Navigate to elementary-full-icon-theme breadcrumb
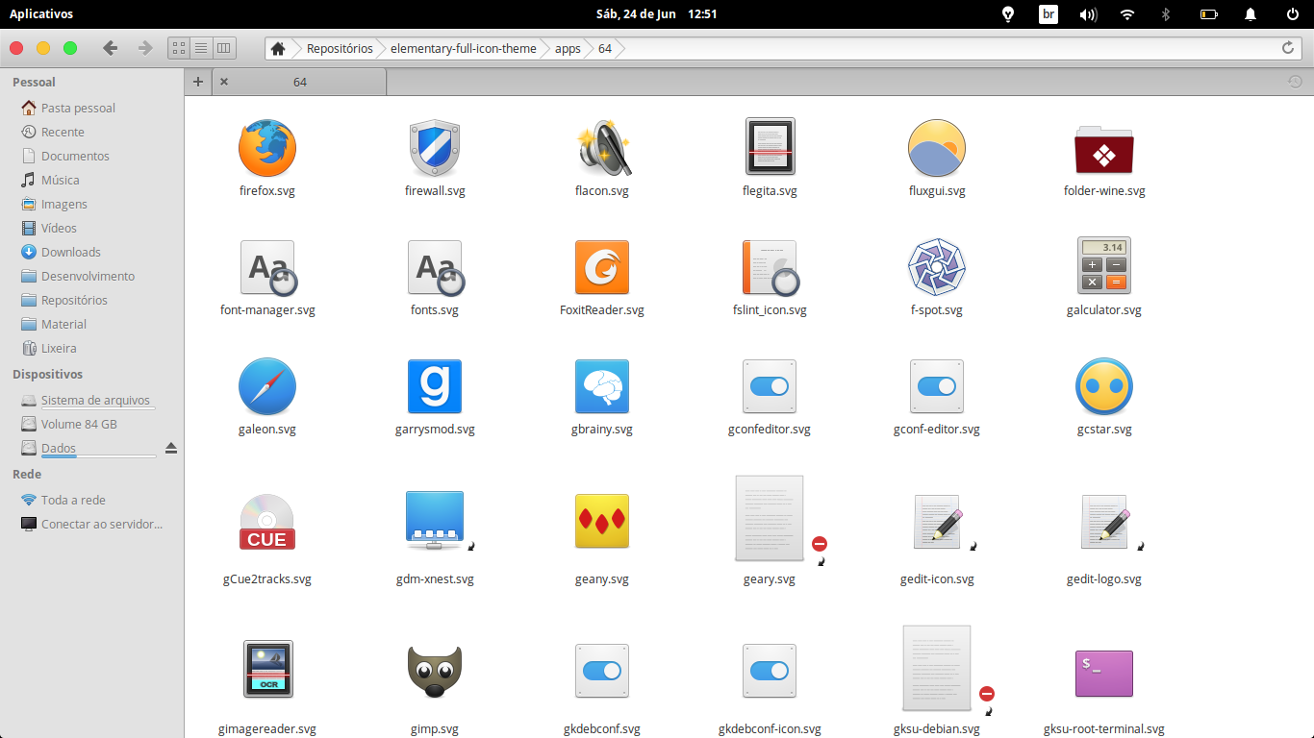The width and height of the screenshot is (1314, 738). [x=464, y=48]
